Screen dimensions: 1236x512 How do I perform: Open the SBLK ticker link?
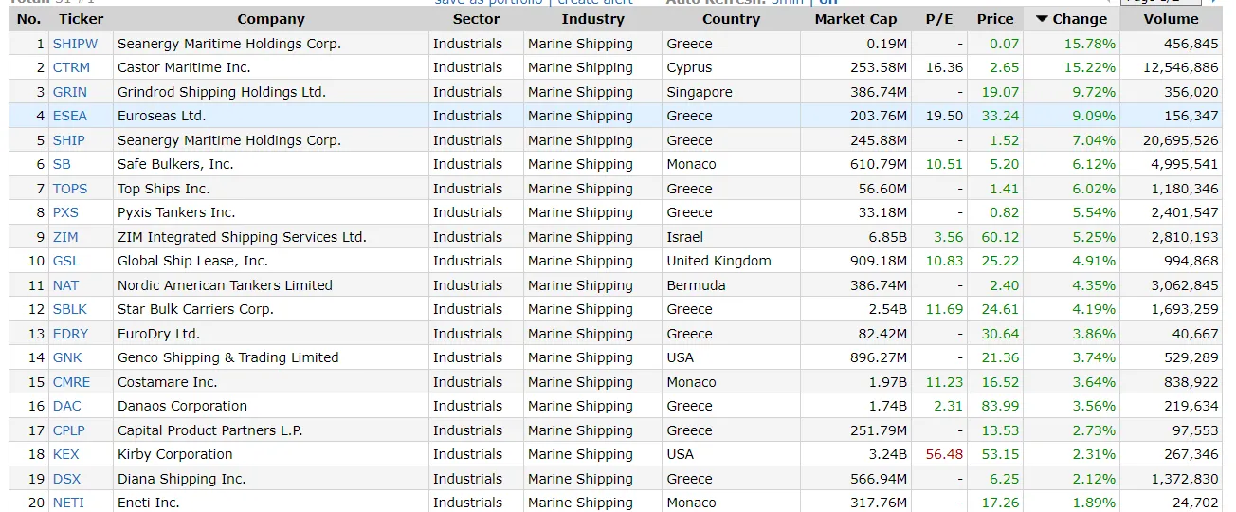pos(70,309)
